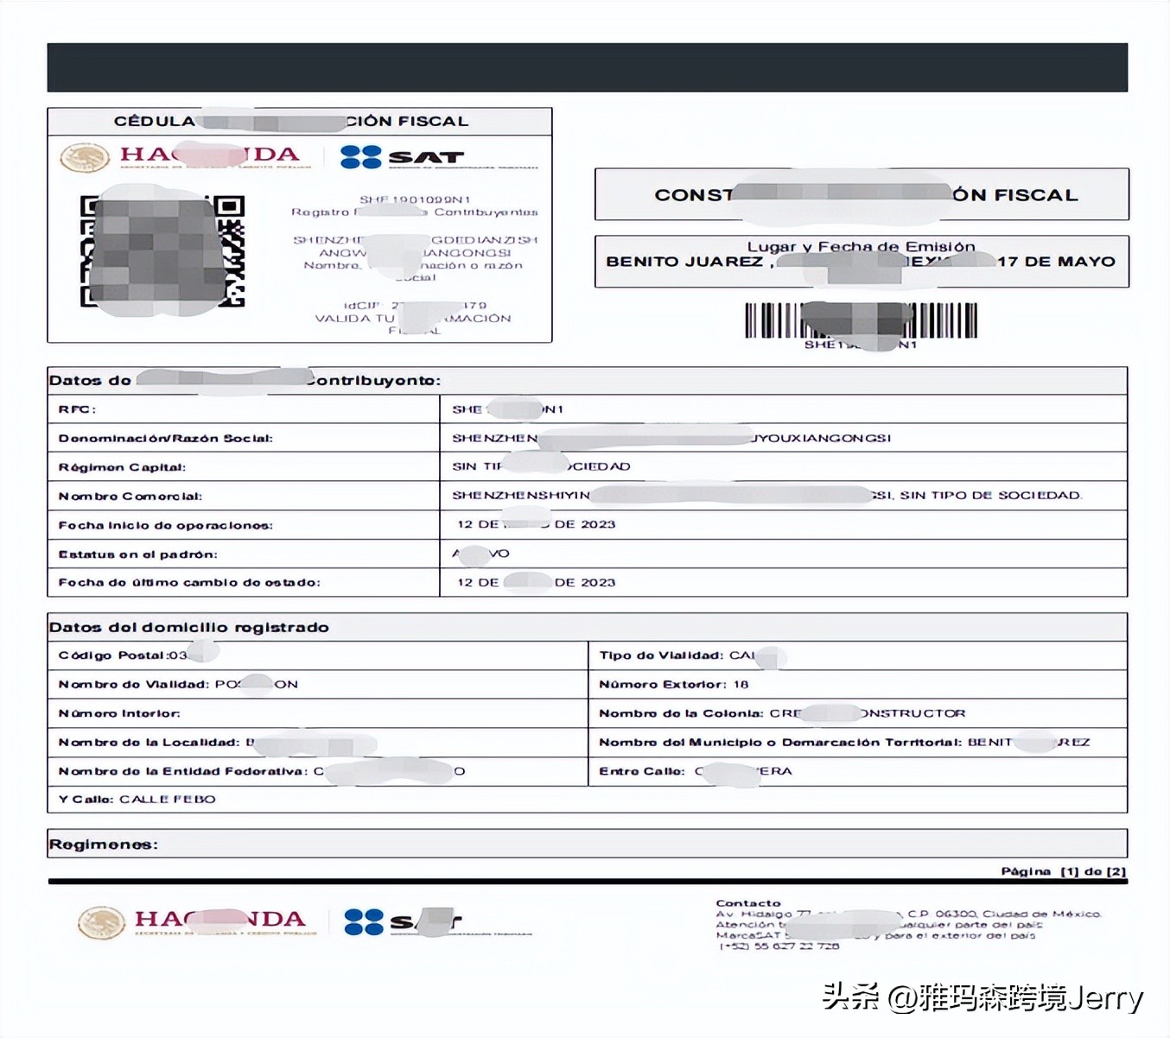
Task: Select the RFC value starting with SHE
Action: (x=508, y=408)
